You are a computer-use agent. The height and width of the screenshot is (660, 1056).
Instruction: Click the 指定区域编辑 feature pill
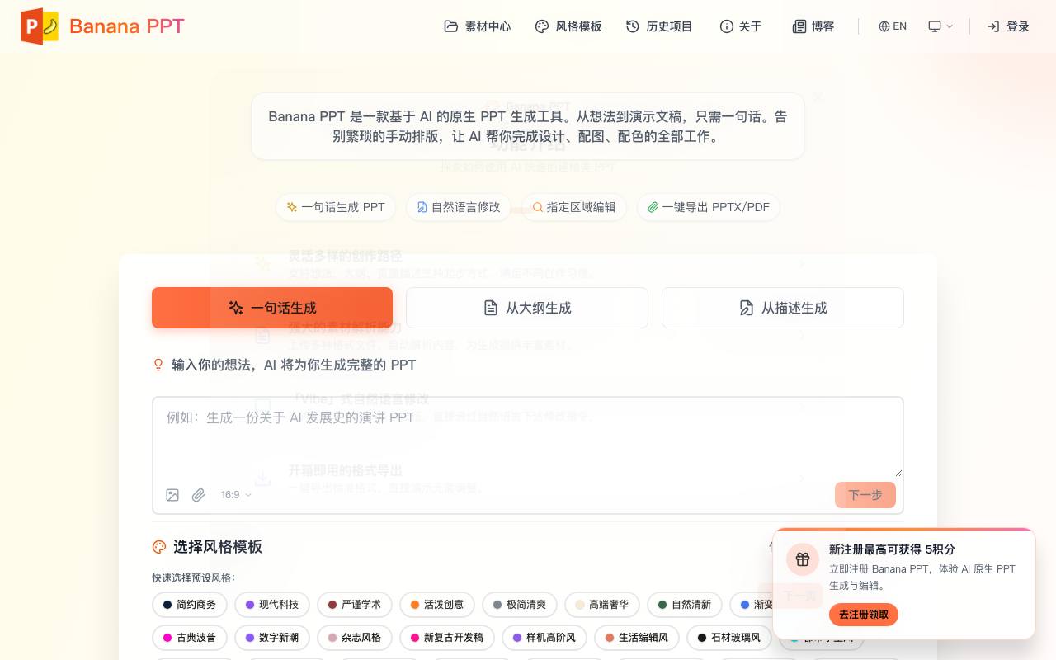pyautogui.click(x=574, y=207)
